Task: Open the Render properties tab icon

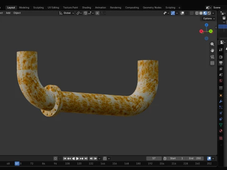Action: pyautogui.click(x=221, y=57)
